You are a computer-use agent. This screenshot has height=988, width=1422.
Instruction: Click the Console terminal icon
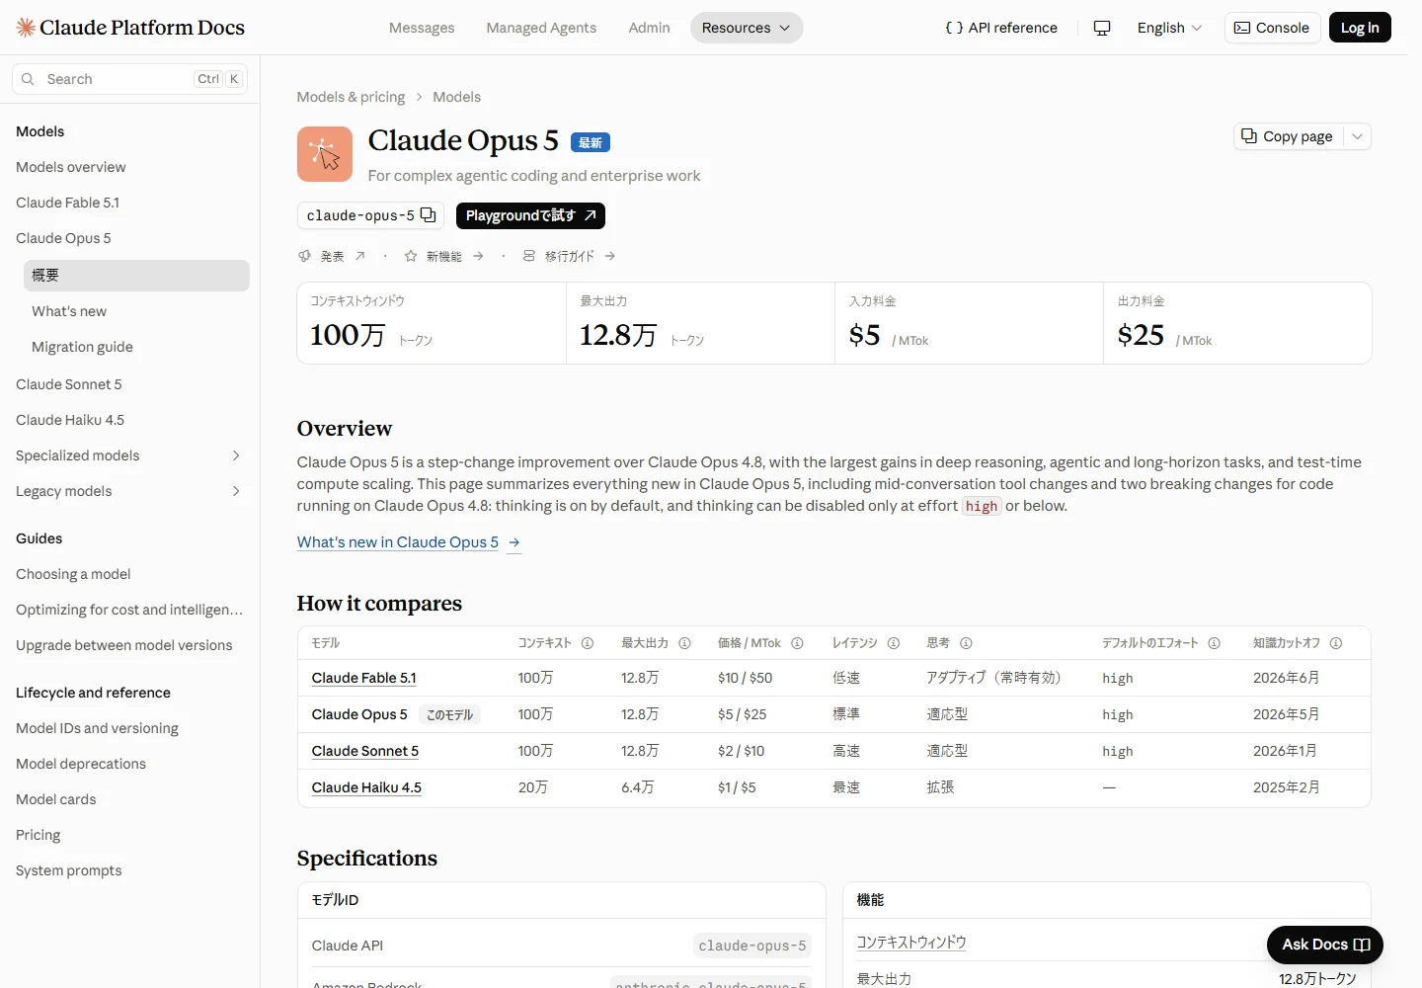(1242, 28)
